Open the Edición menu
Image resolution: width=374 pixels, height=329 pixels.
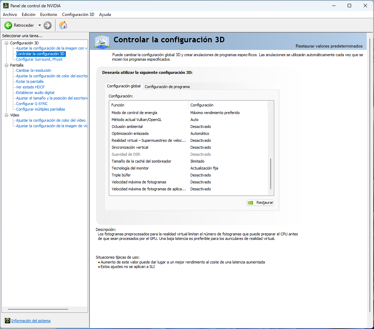point(29,15)
